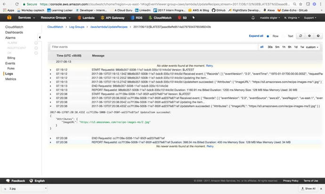Expand the REPORT row with 398.04 ms

coord(50,142)
